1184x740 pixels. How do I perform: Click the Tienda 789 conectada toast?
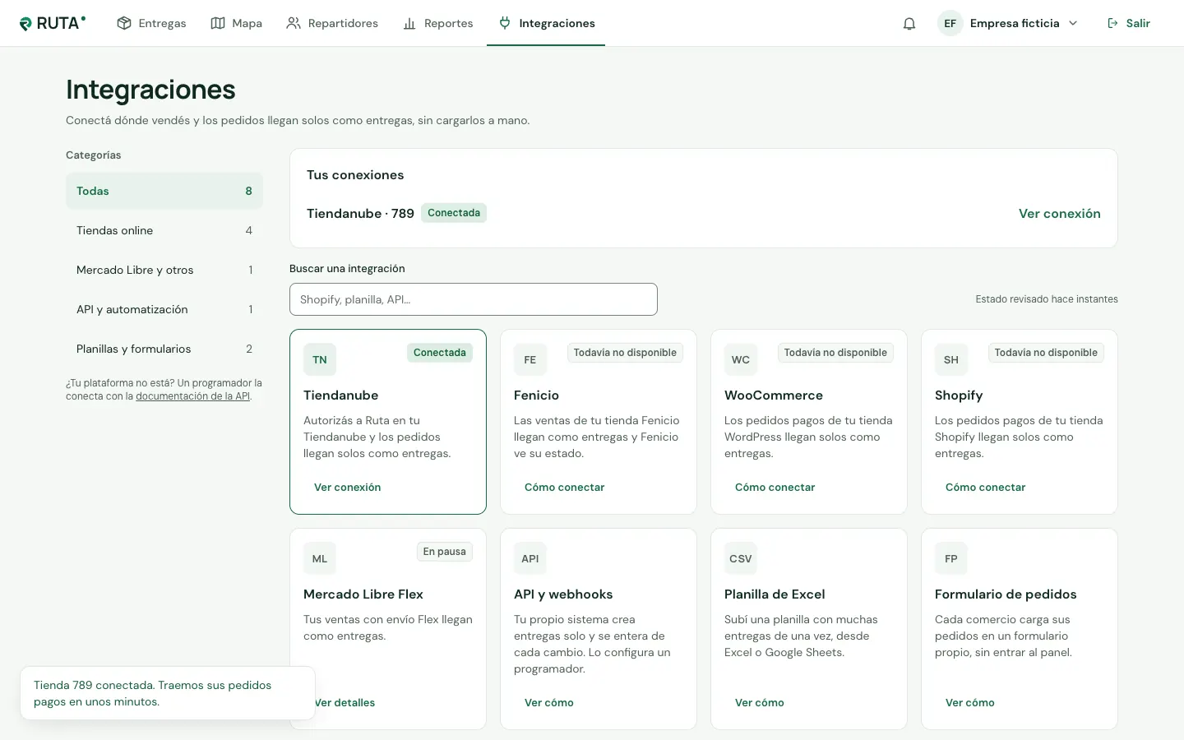[x=168, y=693]
